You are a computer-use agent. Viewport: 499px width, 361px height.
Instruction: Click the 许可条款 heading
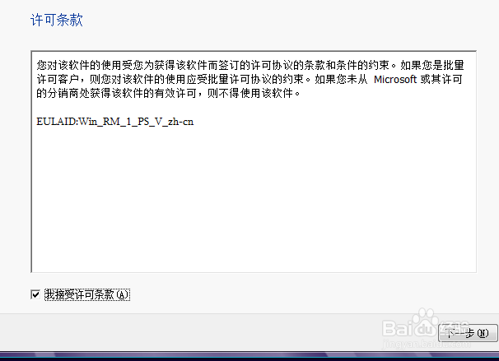[57, 20]
